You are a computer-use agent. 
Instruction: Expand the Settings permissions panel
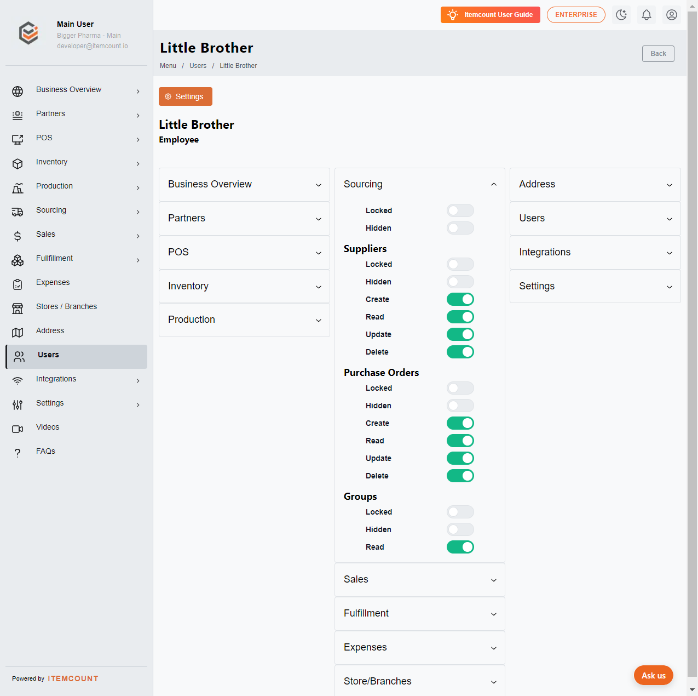pyautogui.click(x=595, y=287)
